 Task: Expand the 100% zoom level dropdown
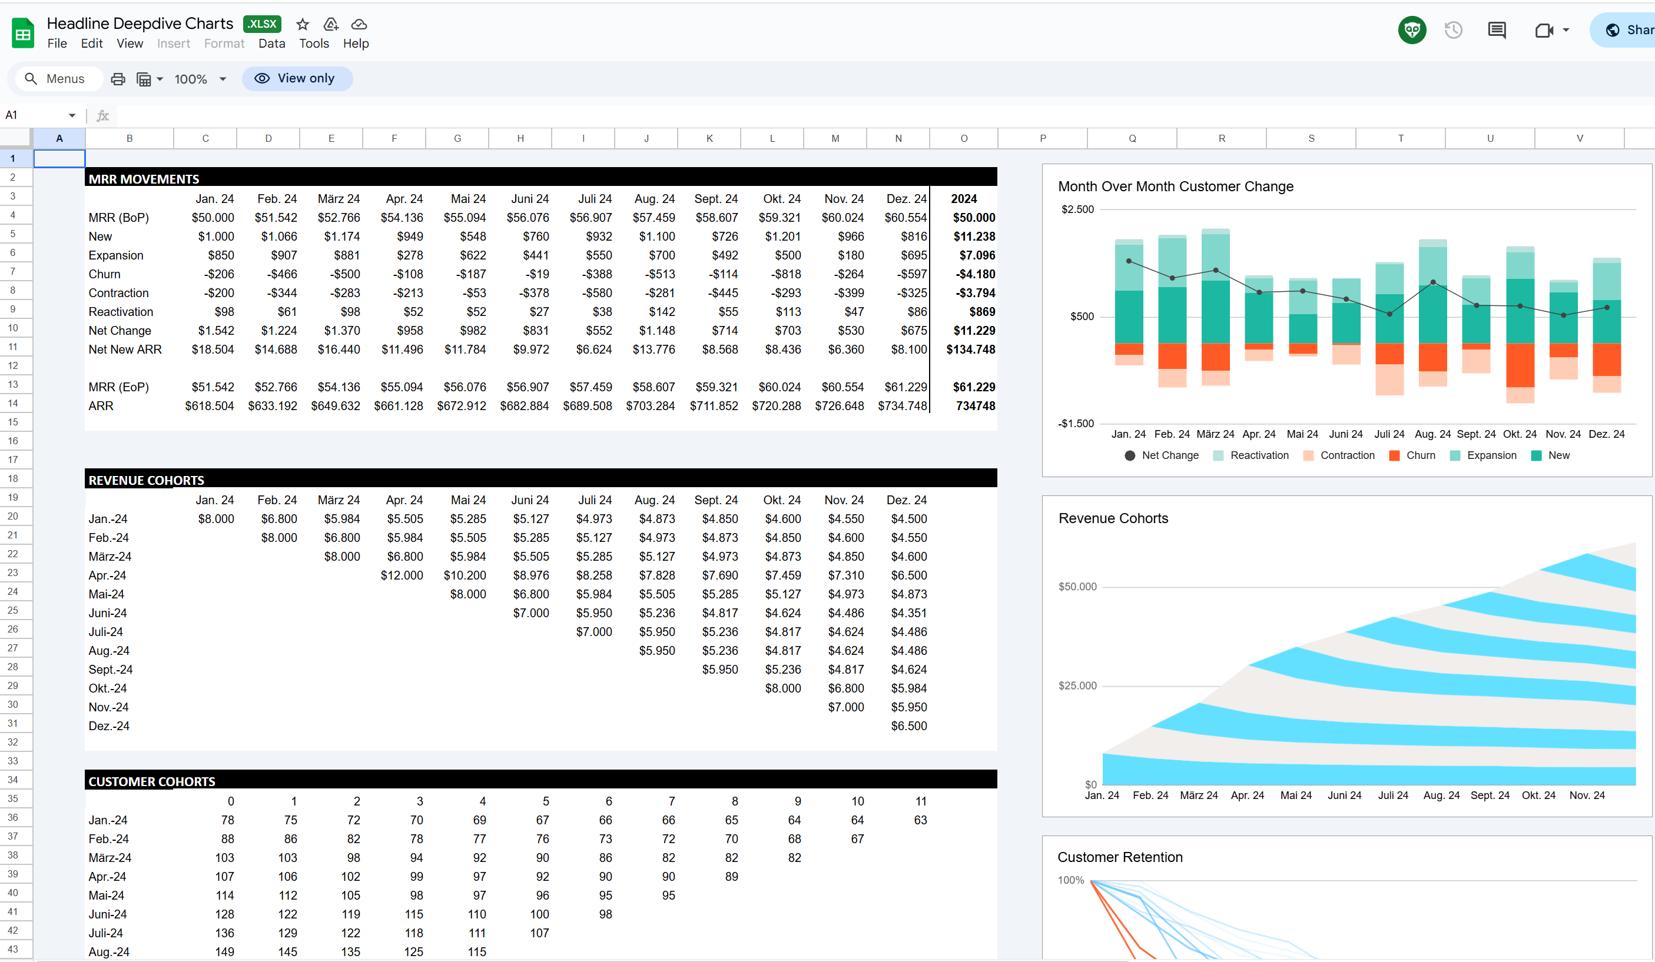(x=223, y=79)
